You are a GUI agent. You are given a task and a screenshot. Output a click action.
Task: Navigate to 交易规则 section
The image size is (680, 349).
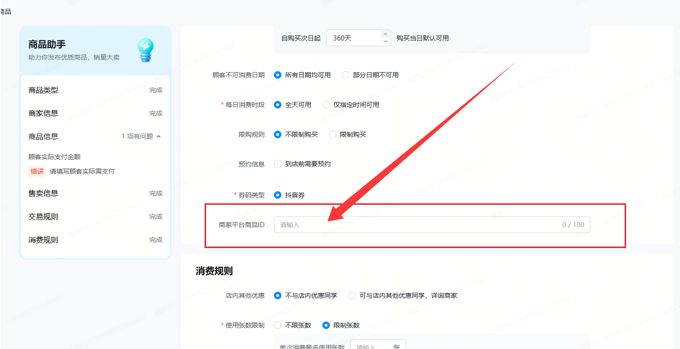coord(43,216)
